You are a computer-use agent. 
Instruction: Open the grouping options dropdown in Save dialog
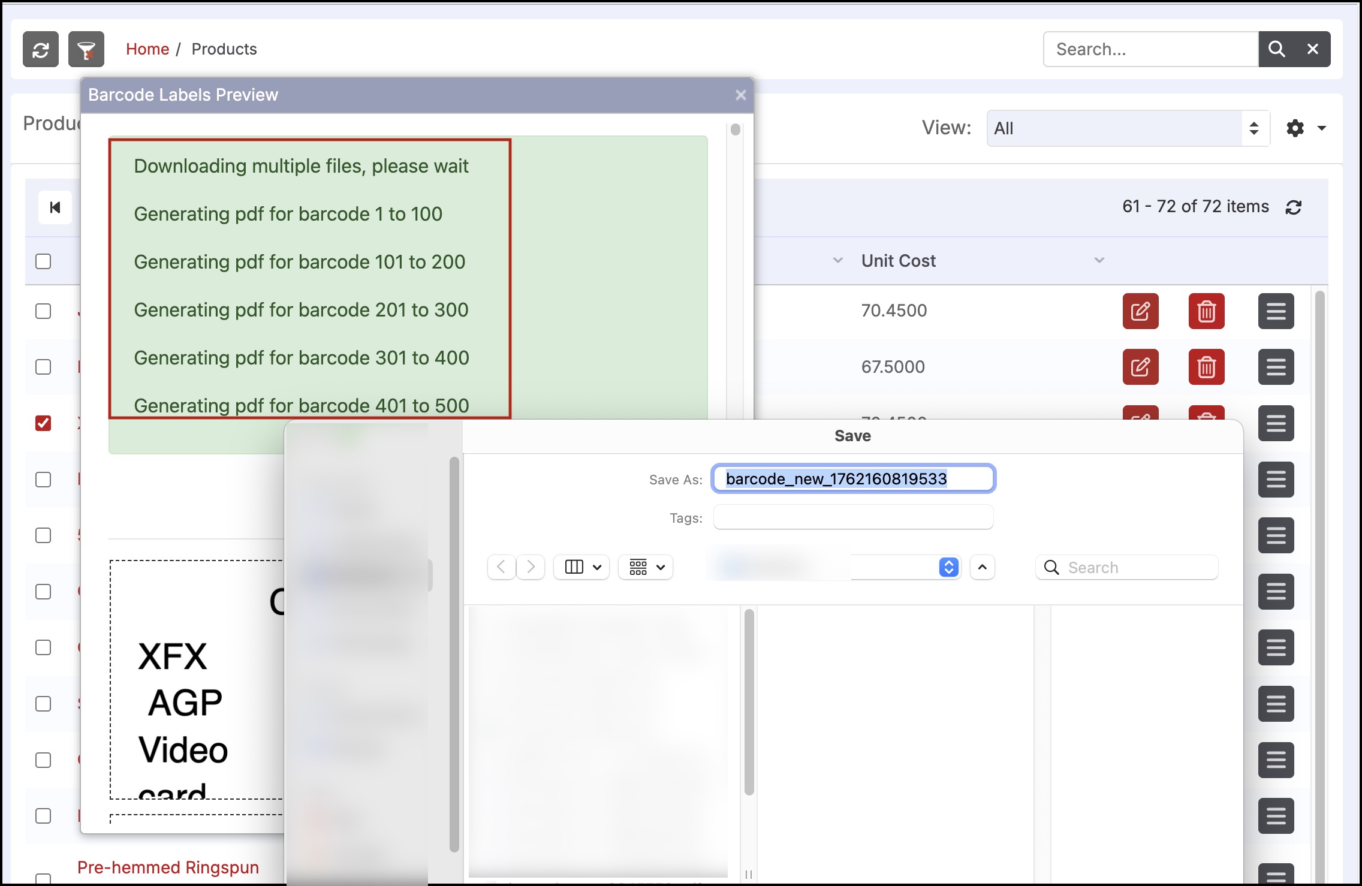pyautogui.click(x=646, y=567)
